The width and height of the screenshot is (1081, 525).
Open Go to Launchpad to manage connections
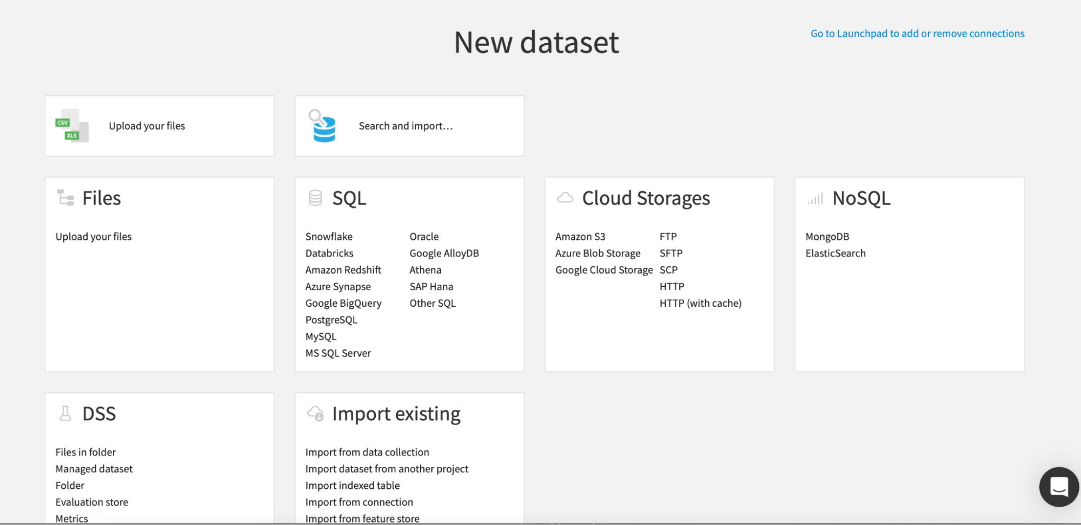click(917, 33)
